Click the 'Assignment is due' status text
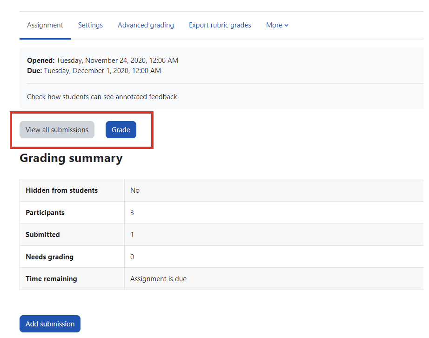This screenshot has width=429, height=338. [x=158, y=279]
